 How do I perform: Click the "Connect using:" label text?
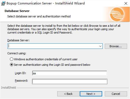(x=17, y=53)
